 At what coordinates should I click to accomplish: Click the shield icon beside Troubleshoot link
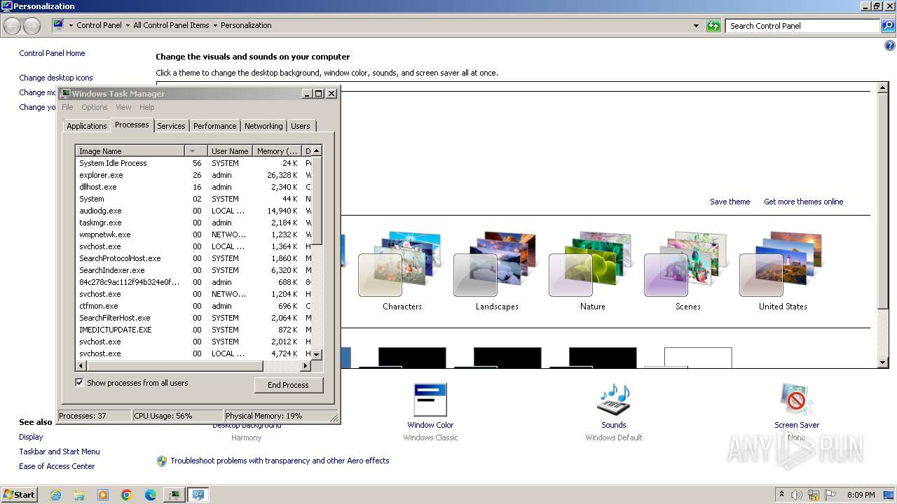click(x=162, y=461)
